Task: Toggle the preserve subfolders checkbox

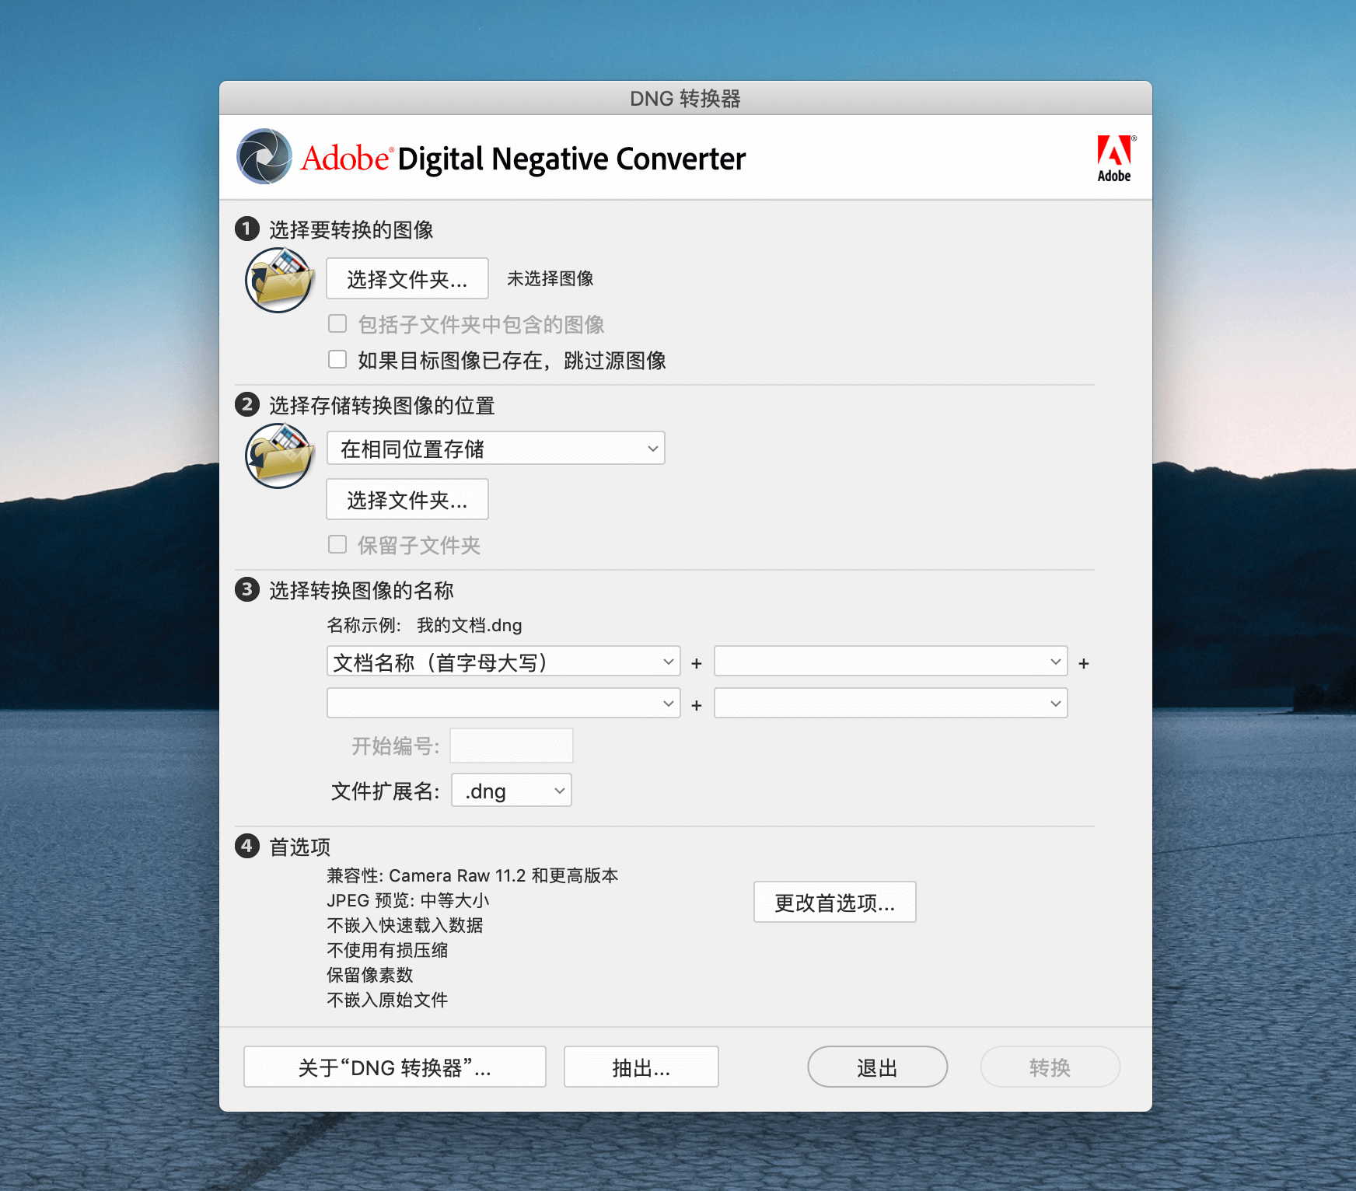Action: point(337,544)
